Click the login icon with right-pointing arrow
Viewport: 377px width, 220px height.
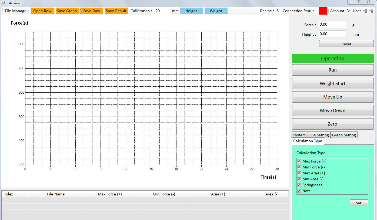365,11
